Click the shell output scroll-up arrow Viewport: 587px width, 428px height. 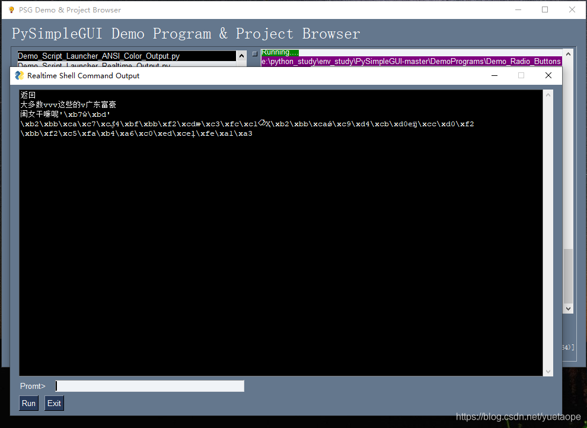[548, 95]
